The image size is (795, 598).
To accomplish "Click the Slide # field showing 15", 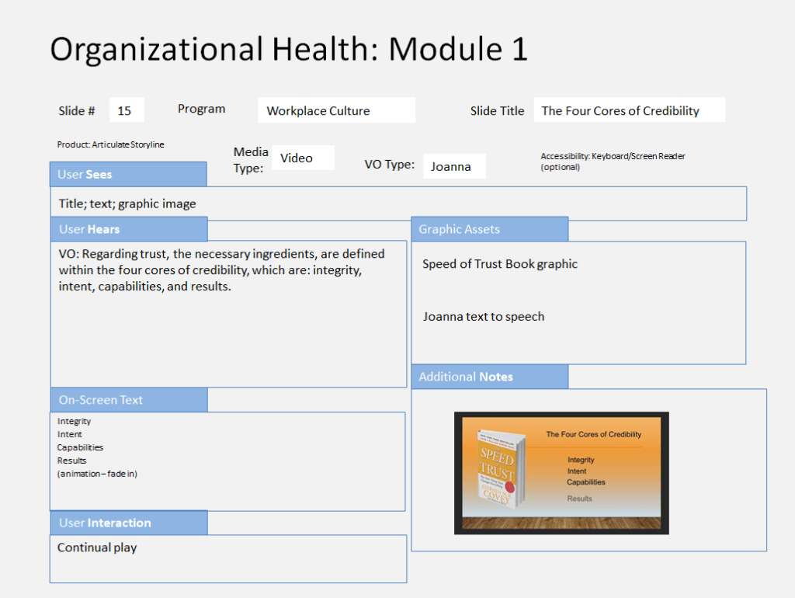I will pyautogui.click(x=127, y=110).
